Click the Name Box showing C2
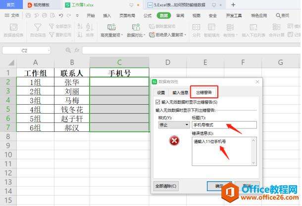 click(26, 50)
